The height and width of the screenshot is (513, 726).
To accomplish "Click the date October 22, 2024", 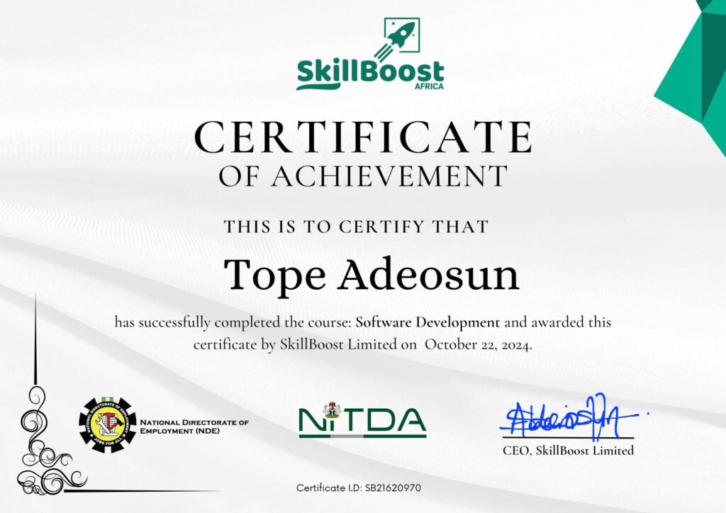I will coord(479,345).
